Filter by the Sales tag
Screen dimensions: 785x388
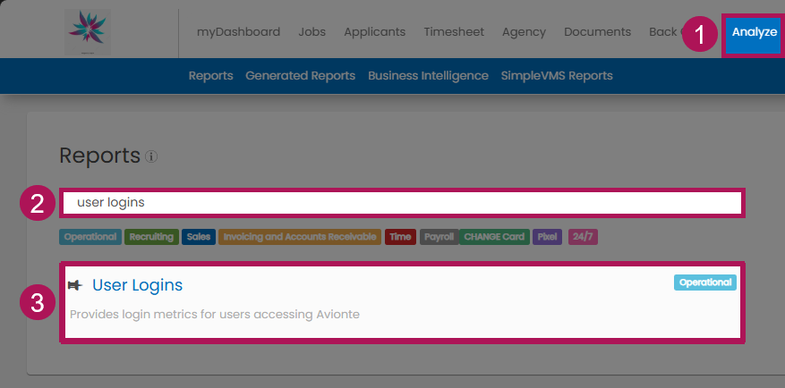coord(199,237)
